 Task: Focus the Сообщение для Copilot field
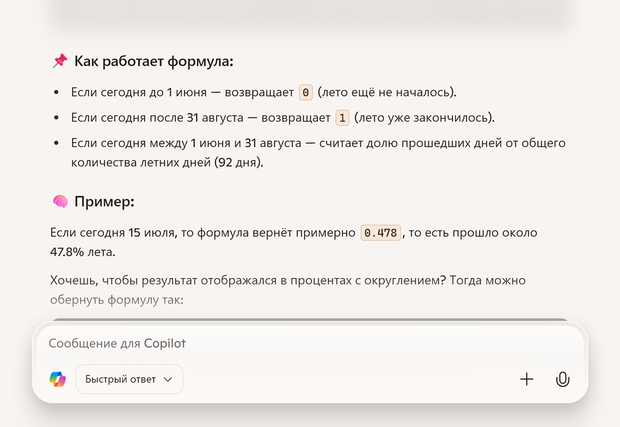coord(310,343)
